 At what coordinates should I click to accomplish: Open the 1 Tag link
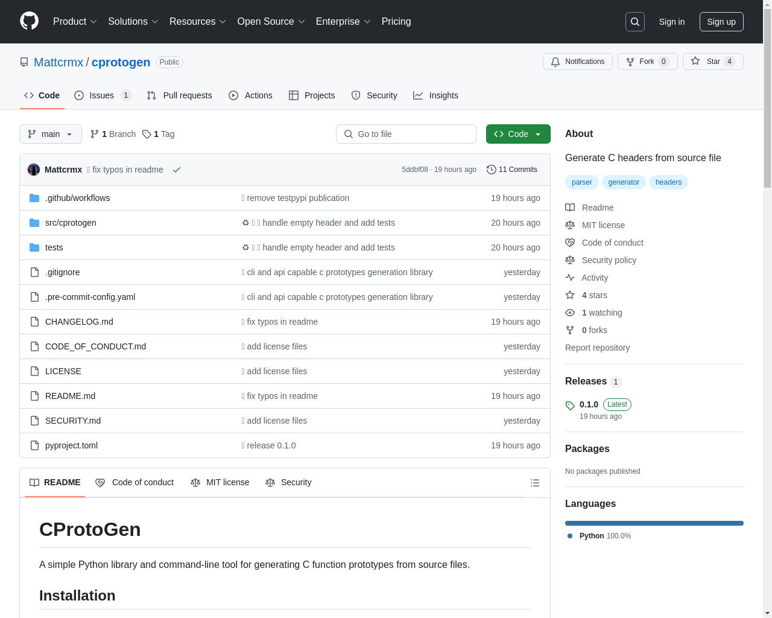pos(159,134)
